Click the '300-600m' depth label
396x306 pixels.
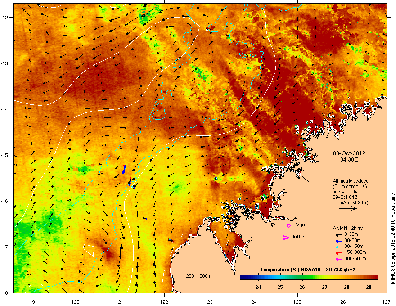[x=355, y=258]
